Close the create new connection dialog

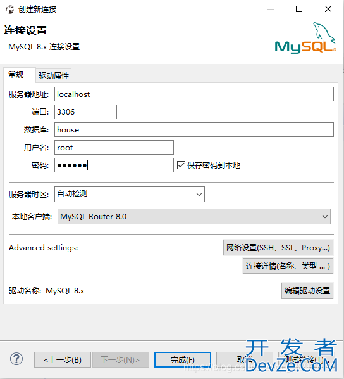pyautogui.click(x=328, y=9)
